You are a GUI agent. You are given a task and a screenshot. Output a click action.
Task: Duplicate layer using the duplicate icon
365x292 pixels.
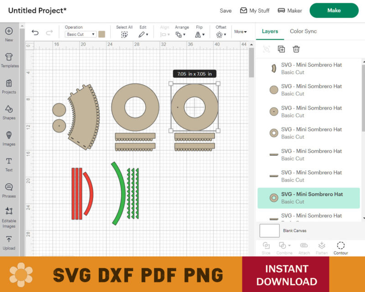point(281,49)
